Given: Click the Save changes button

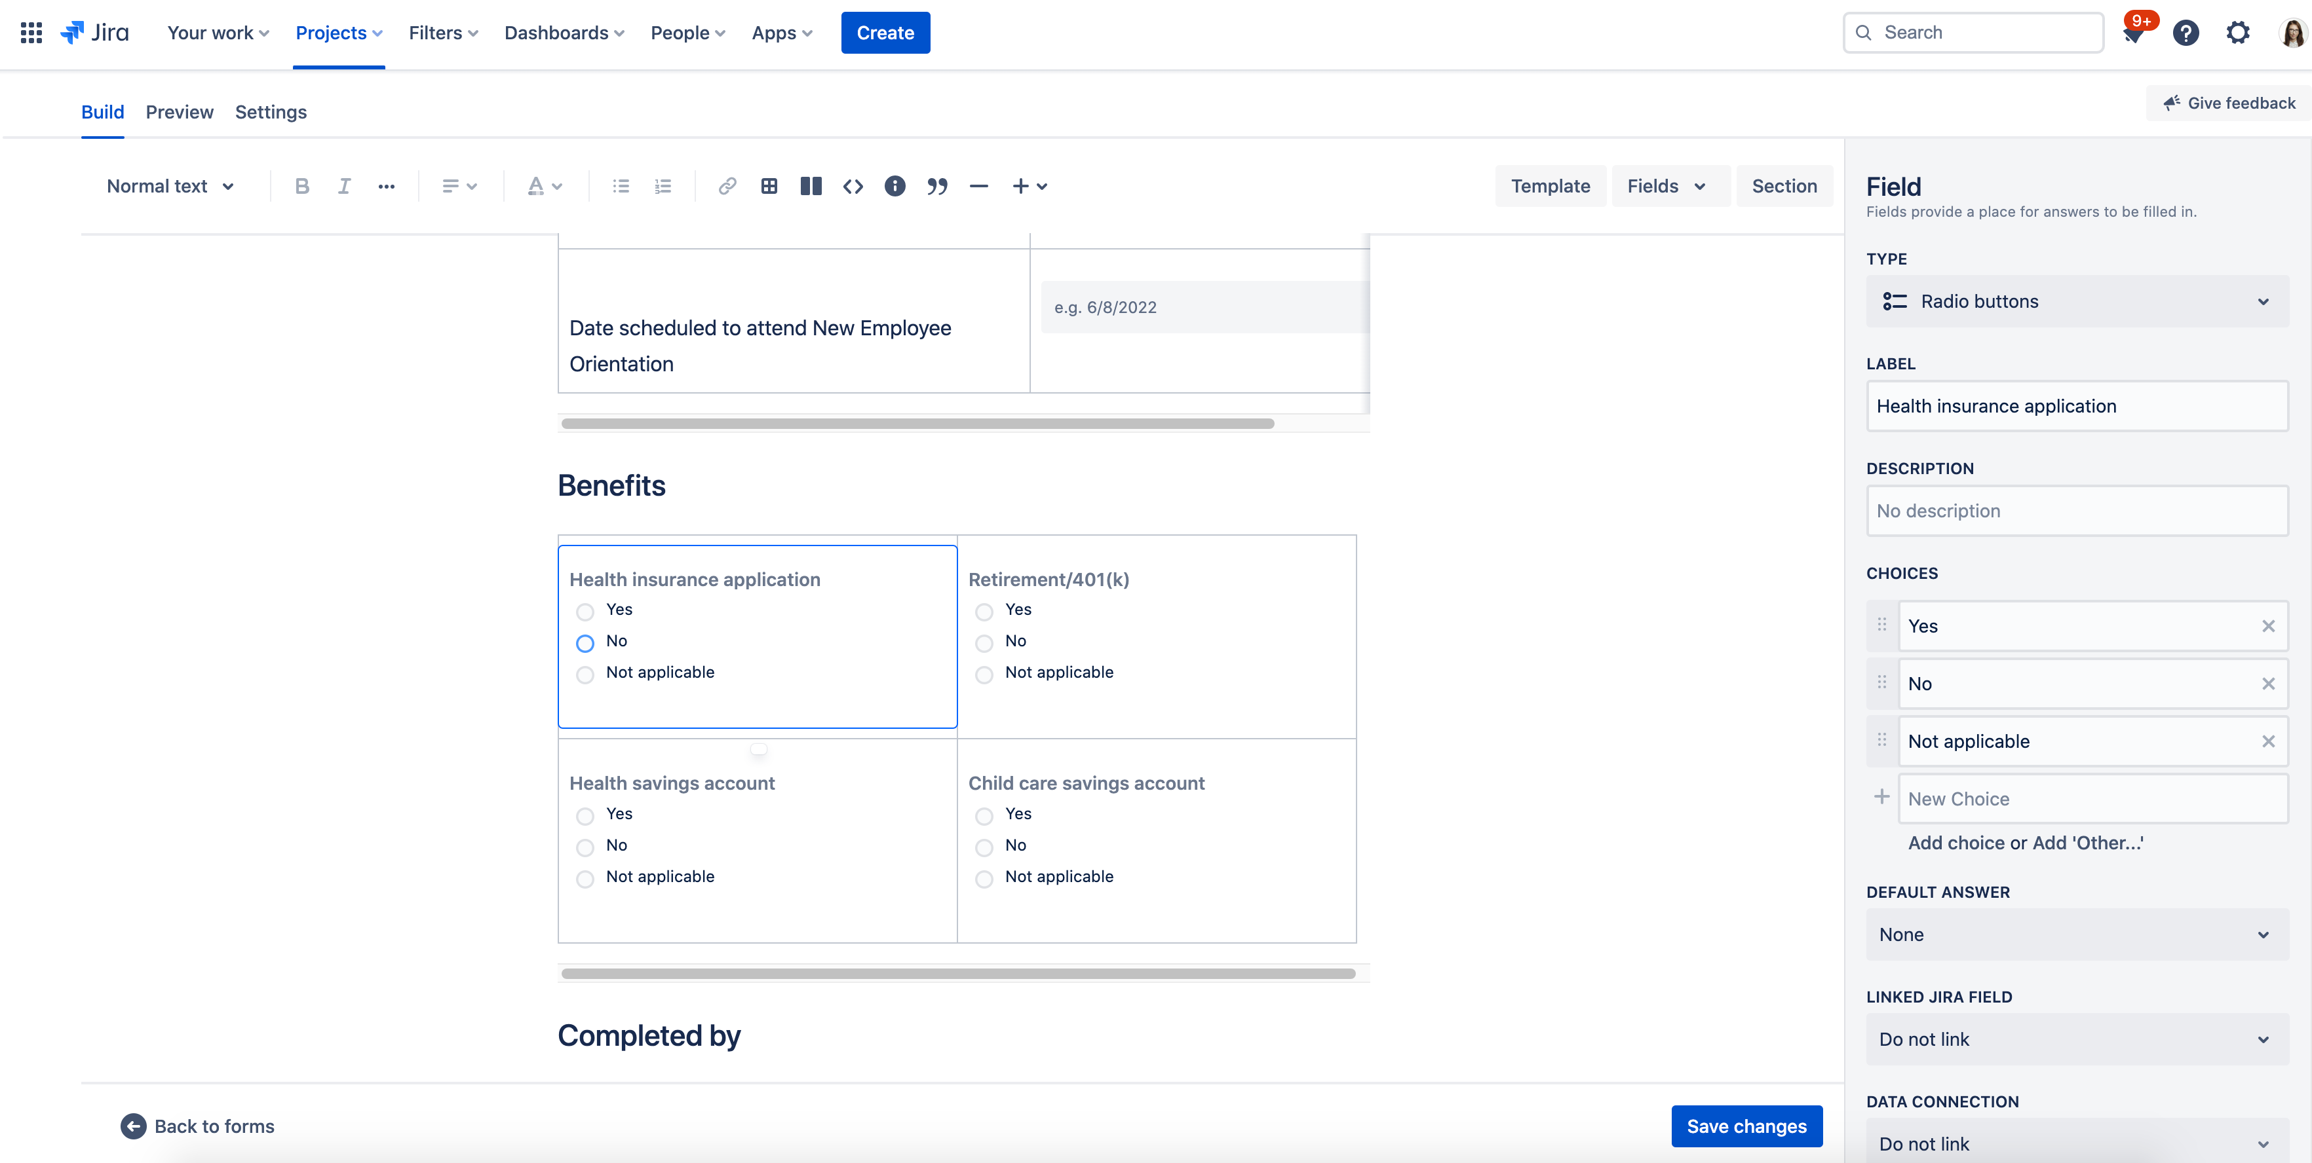Looking at the screenshot, I should coord(1746,1125).
